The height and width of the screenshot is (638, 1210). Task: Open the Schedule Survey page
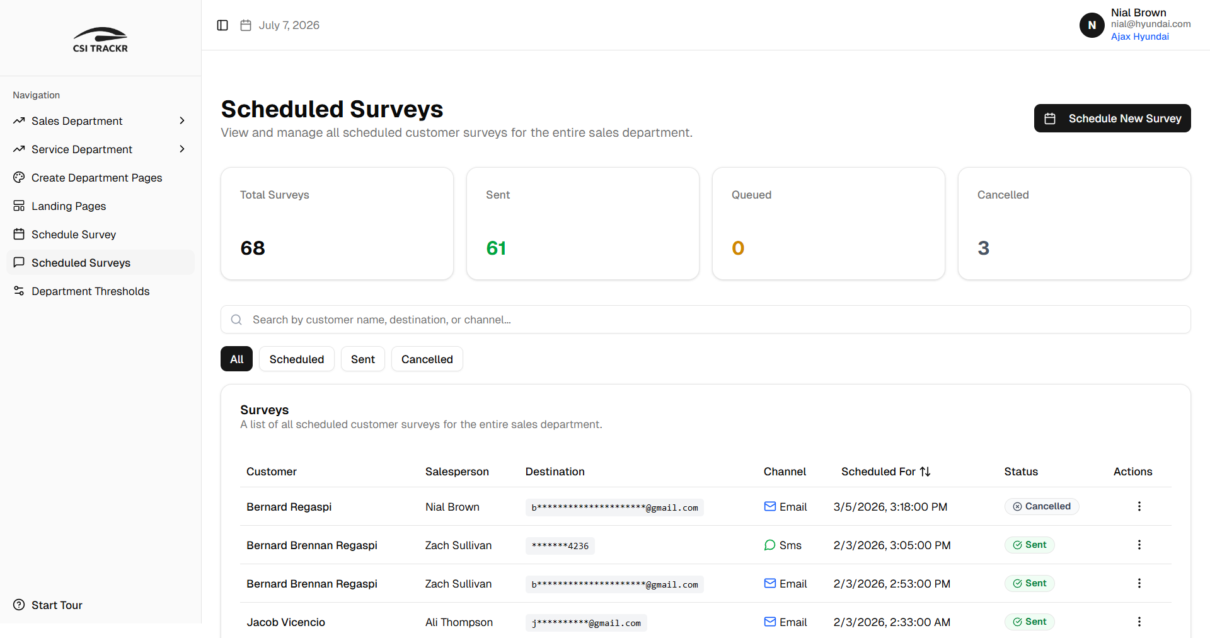tap(100, 234)
